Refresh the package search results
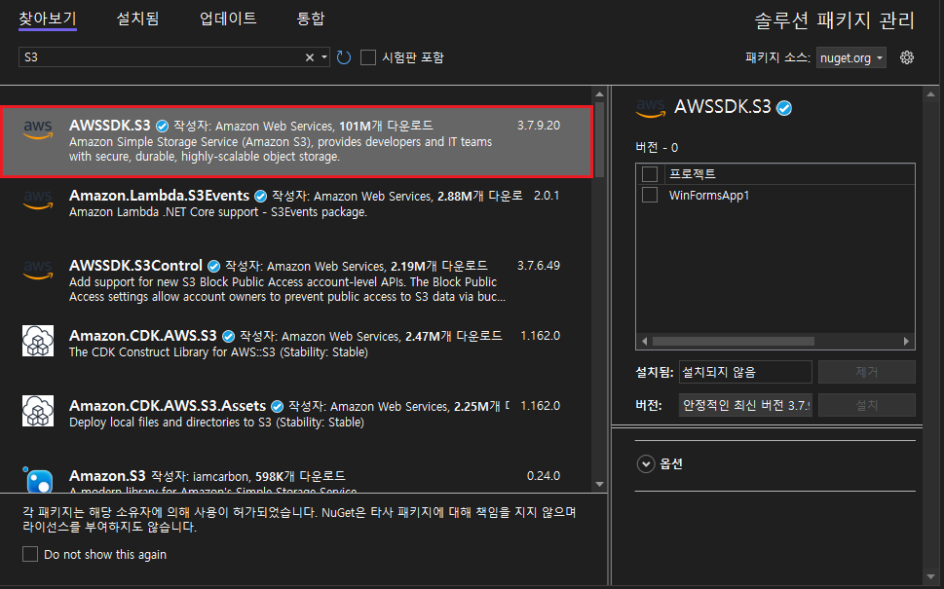 (343, 57)
